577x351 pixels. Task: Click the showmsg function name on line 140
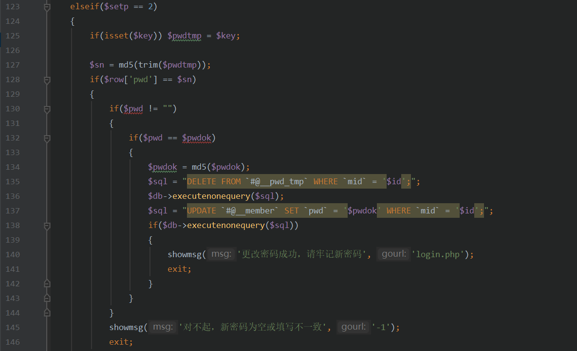click(x=185, y=254)
